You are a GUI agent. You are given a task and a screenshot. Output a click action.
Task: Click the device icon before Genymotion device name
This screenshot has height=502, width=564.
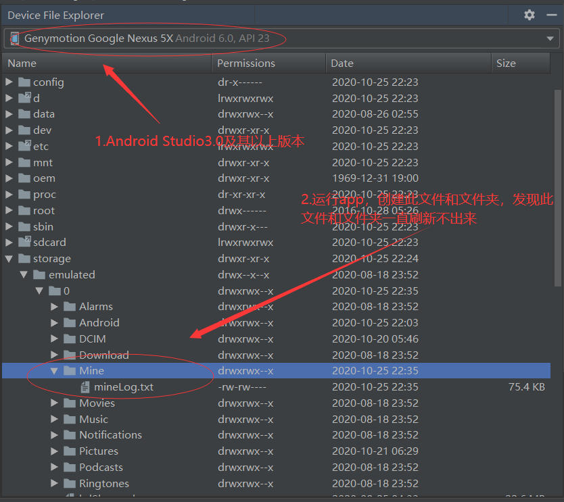coord(14,39)
